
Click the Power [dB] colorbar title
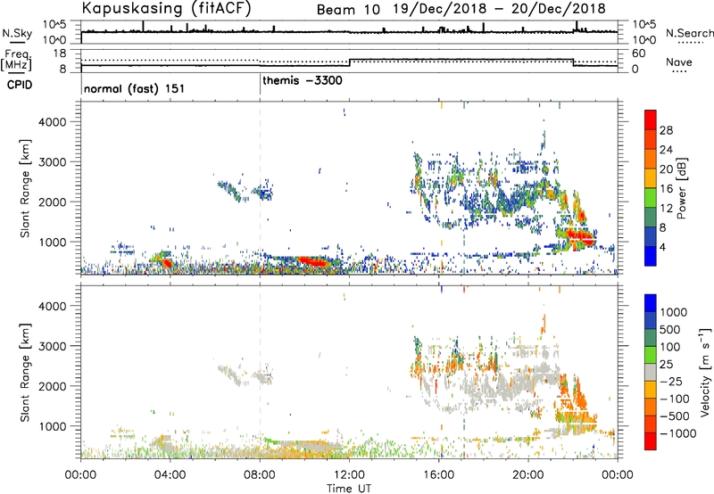[x=682, y=188]
